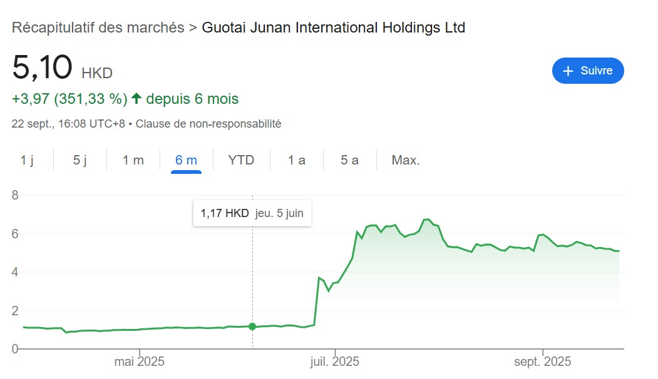Click Guotai Junan International Holdings Ltd title
The image size is (658, 379).
[334, 28]
